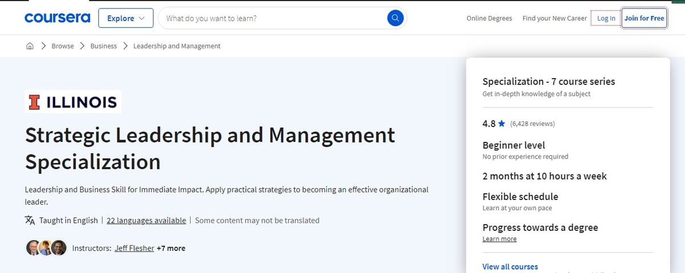Screen dimensions: 685x273
Task: Open the Explore dropdown menu
Action: coord(126,18)
